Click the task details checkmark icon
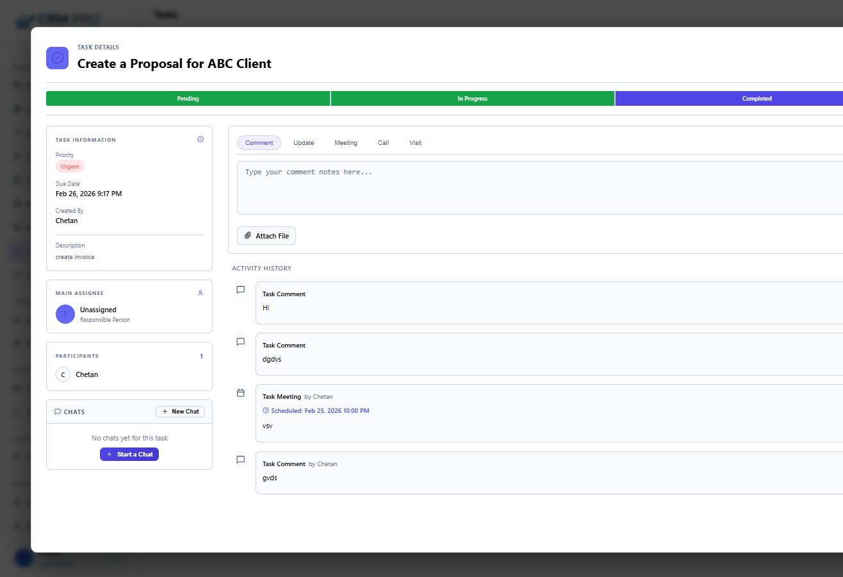This screenshot has height=577, width=843. (57, 58)
